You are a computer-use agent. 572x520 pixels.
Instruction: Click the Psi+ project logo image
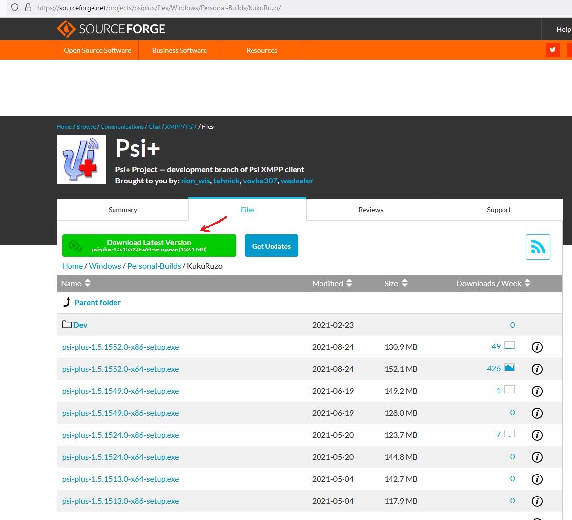click(x=81, y=159)
